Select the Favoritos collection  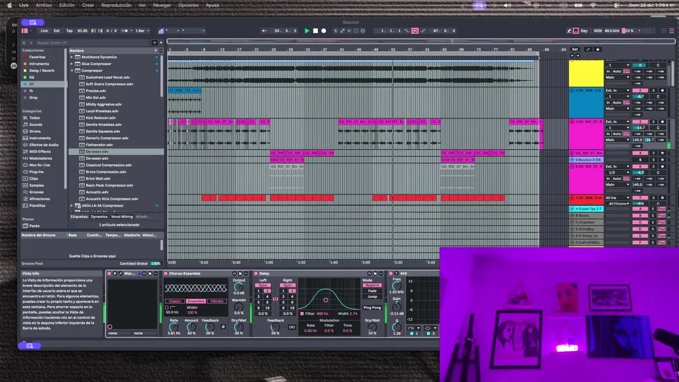coord(38,57)
